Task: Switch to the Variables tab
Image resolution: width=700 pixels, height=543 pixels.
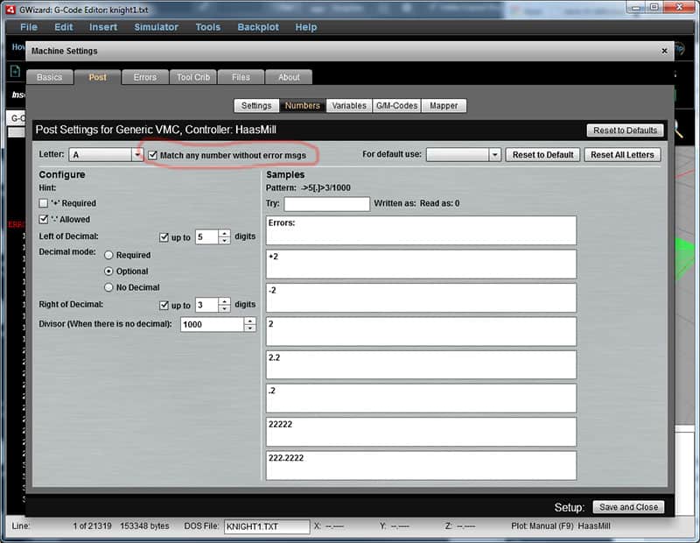Action: (349, 105)
